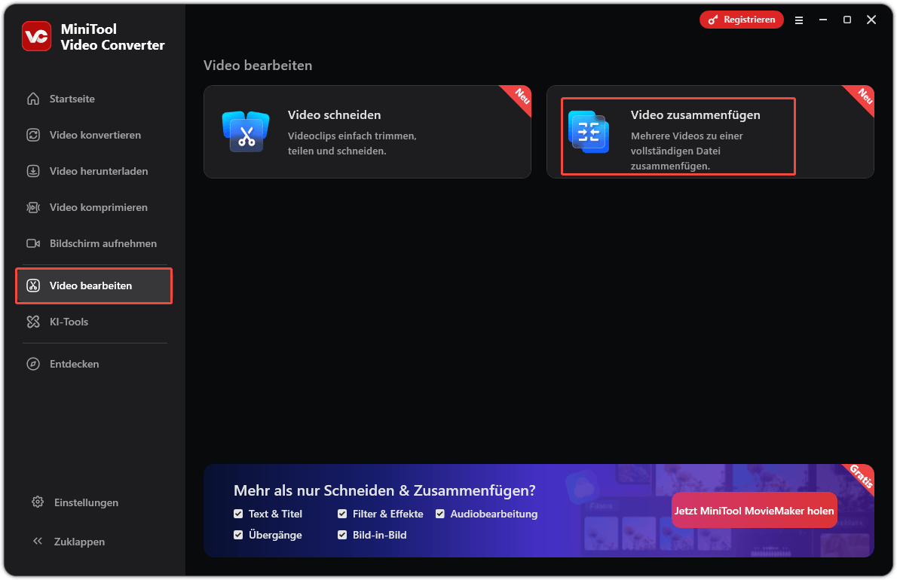
Task: Click the key icon on Registrieren
Action: tap(713, 20)
